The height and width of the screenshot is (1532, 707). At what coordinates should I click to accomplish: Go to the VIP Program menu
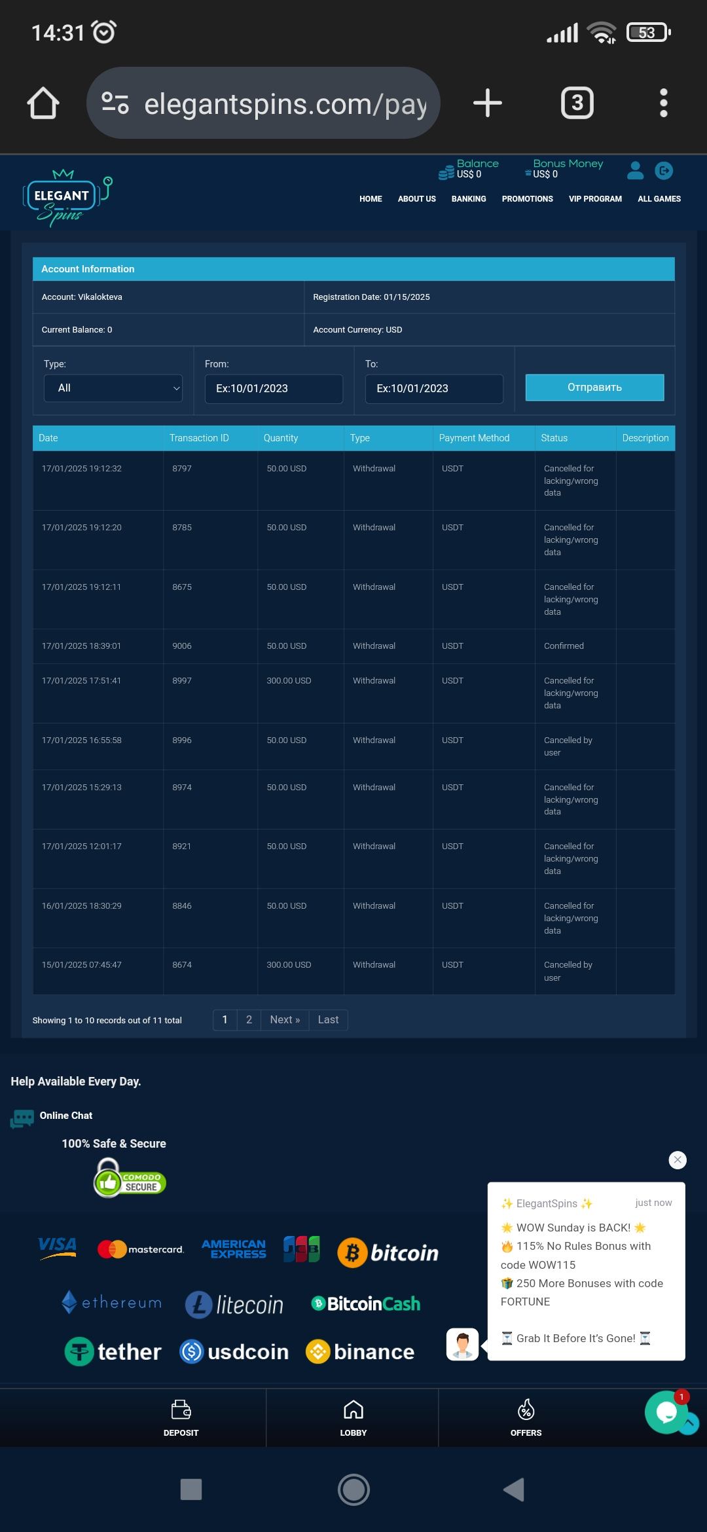coord(595,199)
